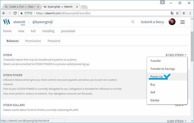Click the STEEM heading text
Image resolution: width=194 pixels, height=123 pixels.
7,55
